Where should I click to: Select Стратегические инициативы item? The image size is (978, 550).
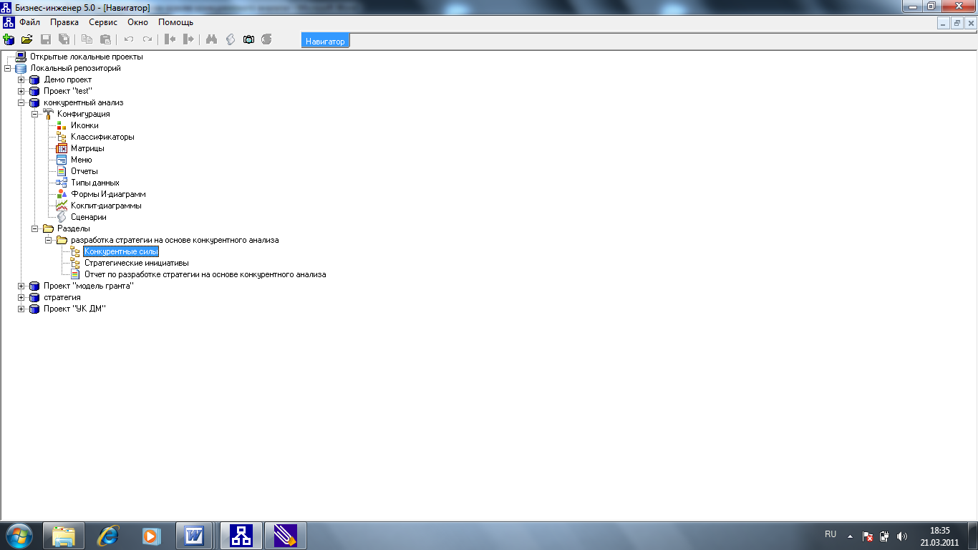click(x=137, y=263)
